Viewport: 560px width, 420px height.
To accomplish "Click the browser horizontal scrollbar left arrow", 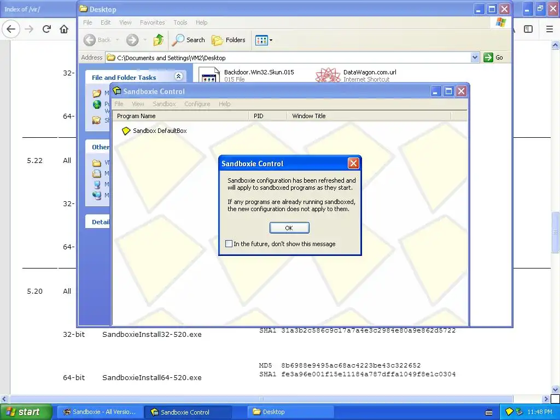I will pyautogui.click(x=4, y=399).
